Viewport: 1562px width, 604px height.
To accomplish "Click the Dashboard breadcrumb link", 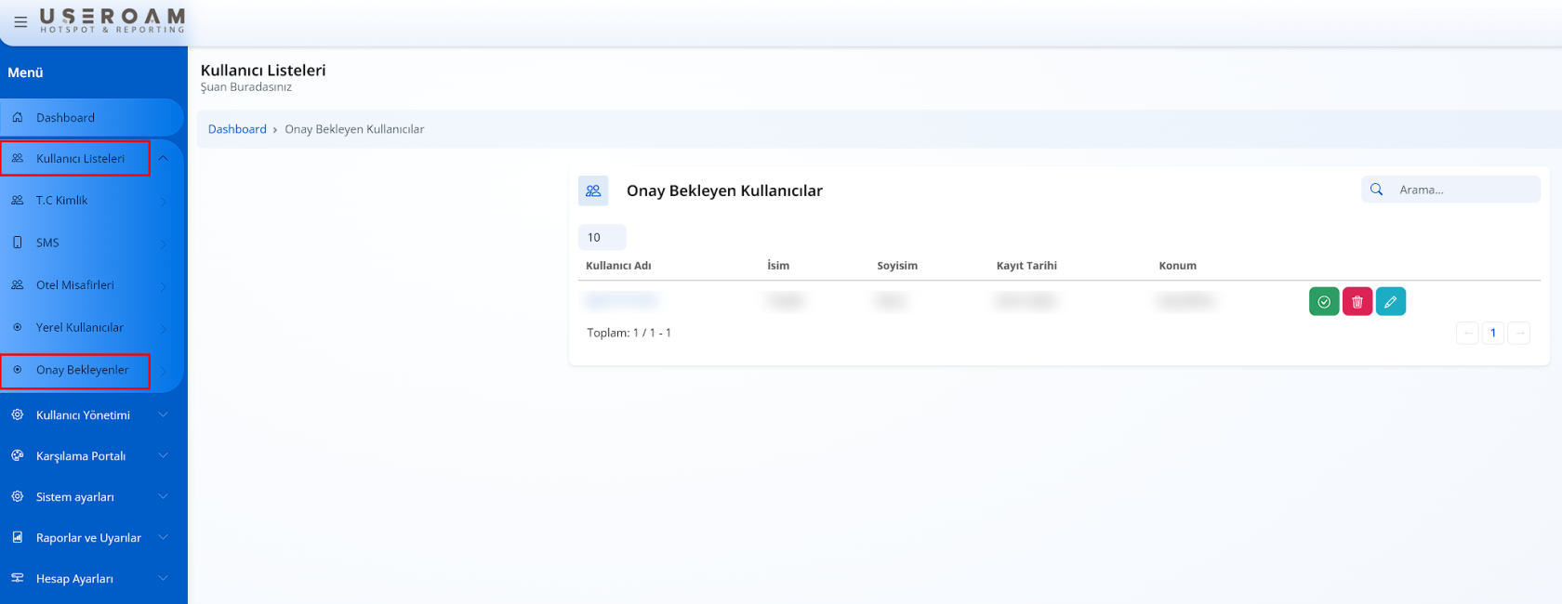I will click(x=237, y=129).
